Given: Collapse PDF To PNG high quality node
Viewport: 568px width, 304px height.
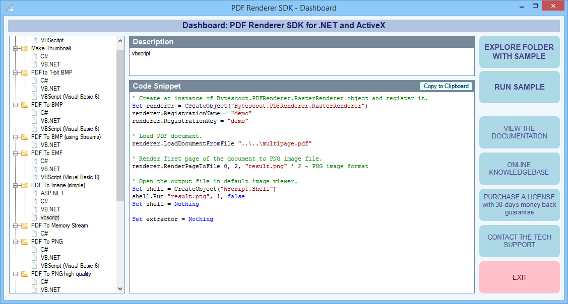Looking at the screenshot, I should (x=15, y=274).
